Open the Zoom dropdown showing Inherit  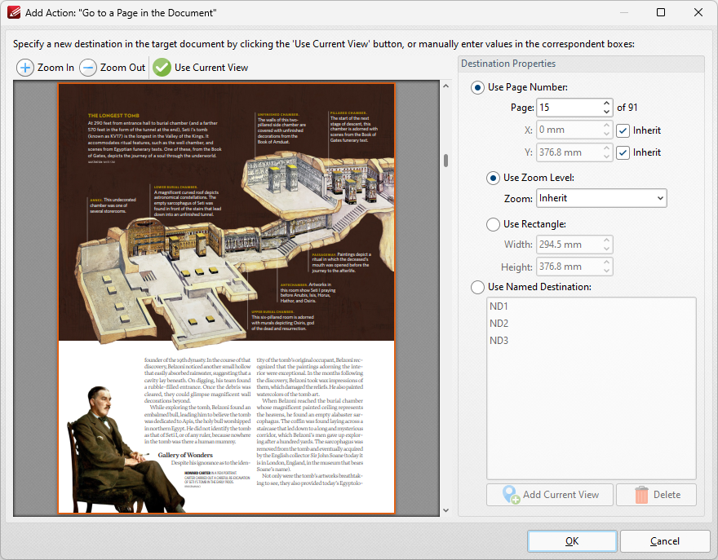601,198
